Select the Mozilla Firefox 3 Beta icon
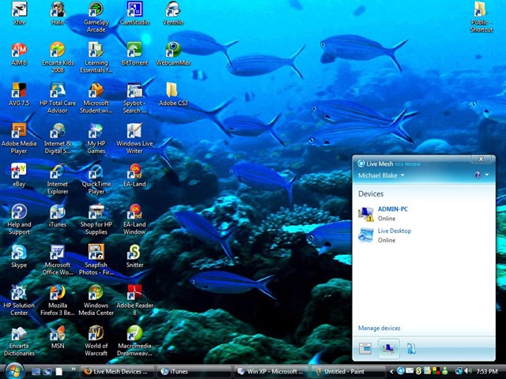The image size is (506, 379). click(58, 300)
